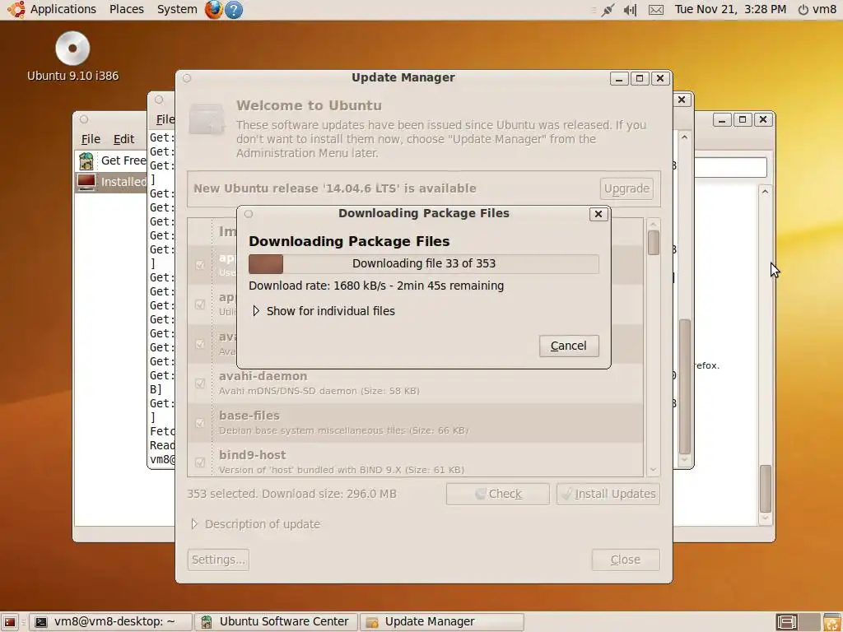Click terminal window scrollbar thumb
The width and height of the screenshot is (843, 632).
pyautogui.click(x=684, y=387)
